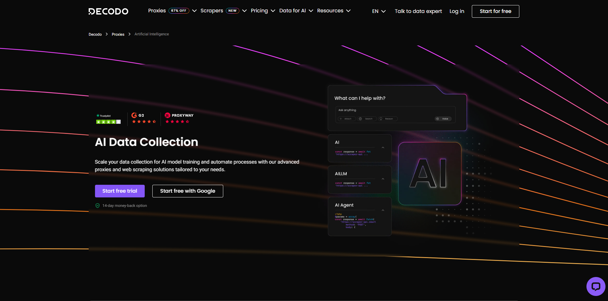Image resolution: width=608 pixels, height=301 pixels.
Task: Click the Trustpilot rating badge
Action: pyautogui.click(x=108, y=119)
